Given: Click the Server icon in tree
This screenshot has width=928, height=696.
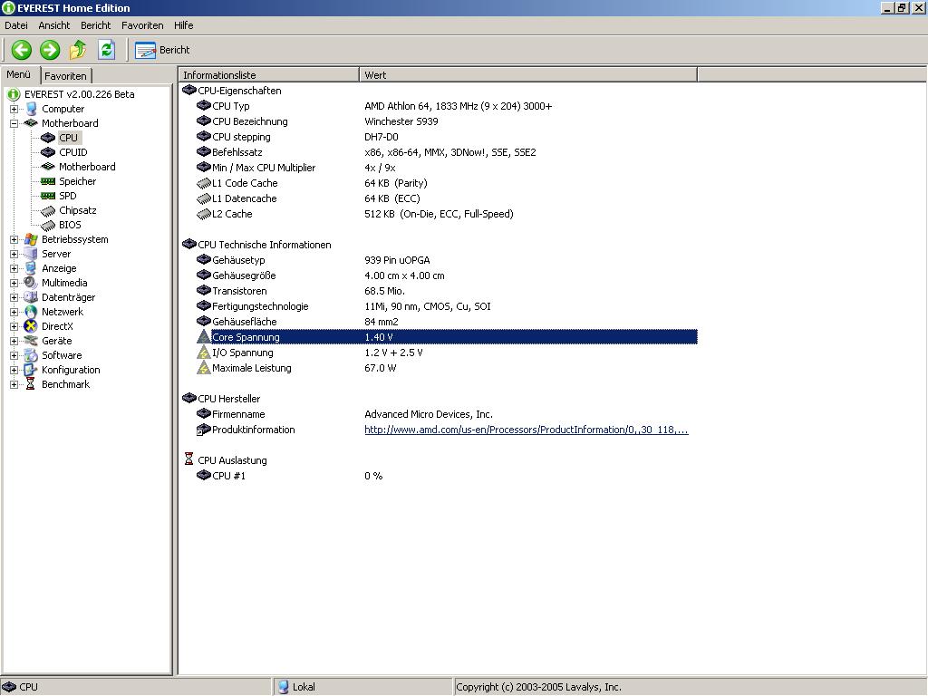Looking at the screenshot, I should (x=31, y=254).
